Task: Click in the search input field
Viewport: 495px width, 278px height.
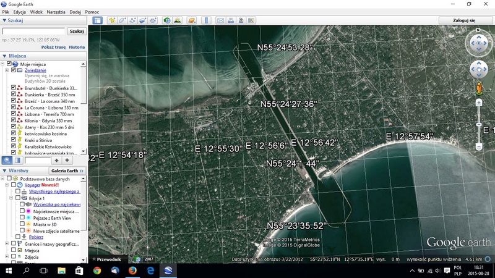Action: click(33, 32)
